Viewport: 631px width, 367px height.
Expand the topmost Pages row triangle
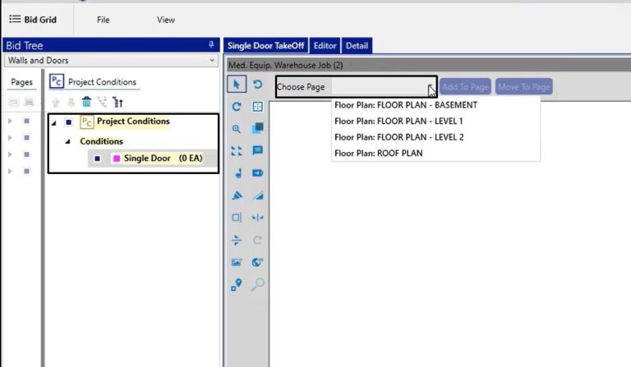[x=11, y=121]
